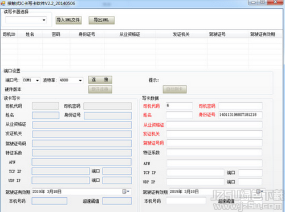
Task: Click the 写卡 司机密码 field
Action: point(241,106)
